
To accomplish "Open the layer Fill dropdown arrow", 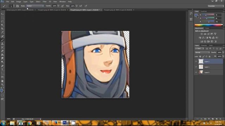I will click(223, 56).
